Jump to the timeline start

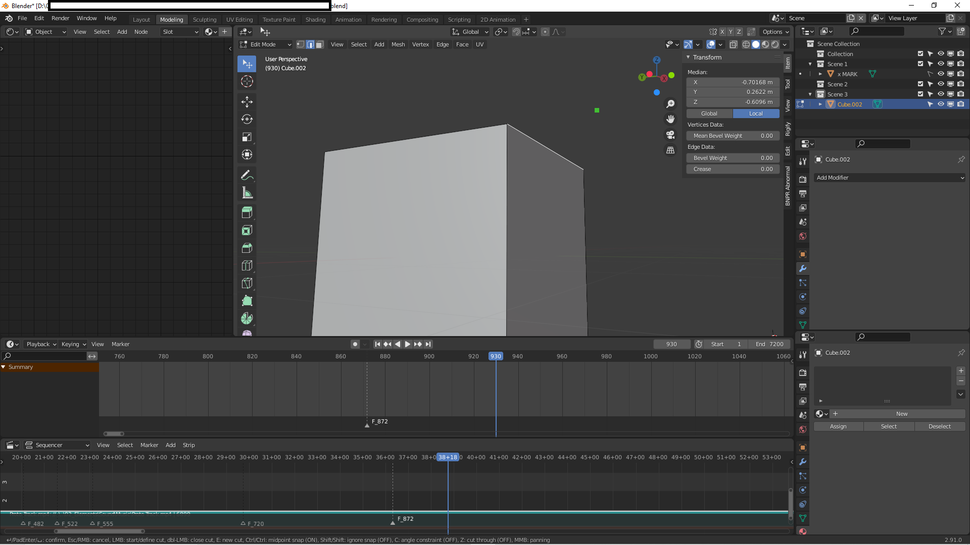point(377,344)
